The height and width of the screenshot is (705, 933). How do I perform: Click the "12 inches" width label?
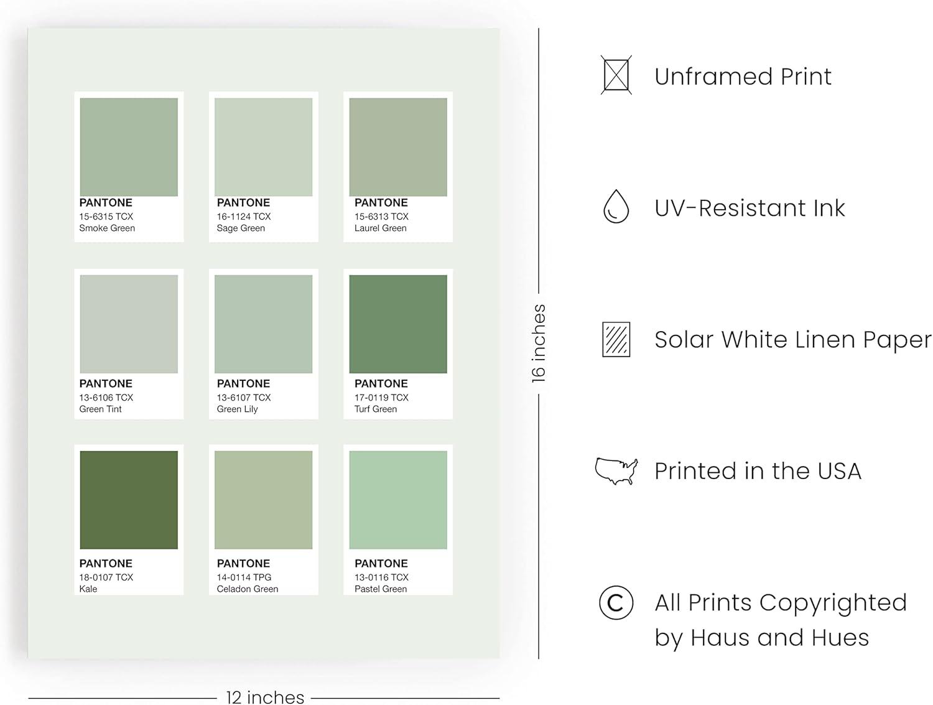265,697
